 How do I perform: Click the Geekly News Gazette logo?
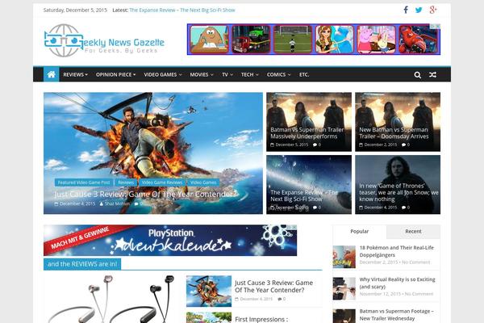click(x=104, y=40)
